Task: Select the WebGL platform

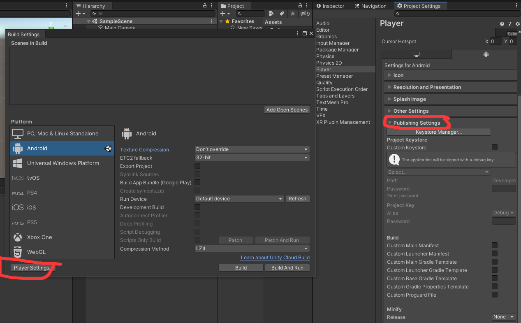Action: tap(62, 252)
